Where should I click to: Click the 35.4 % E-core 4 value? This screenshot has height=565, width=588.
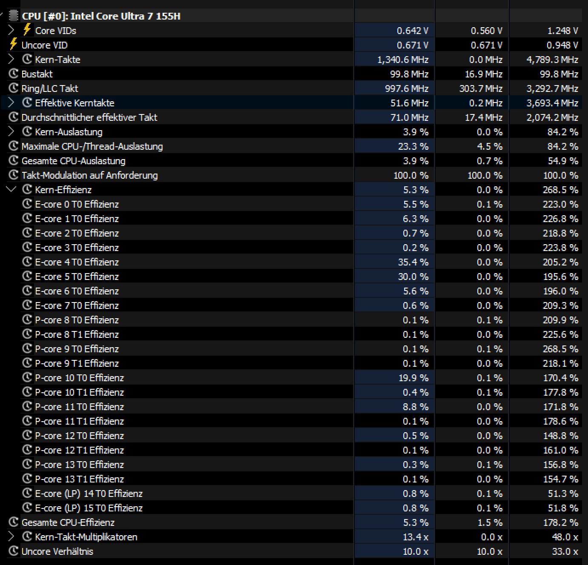(x=413, y=262)
